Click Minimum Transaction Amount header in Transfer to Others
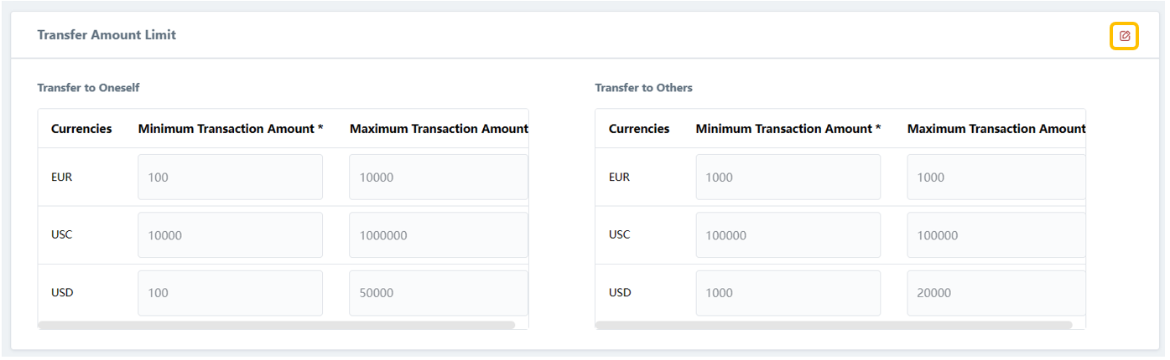The height and width of the screenshot is (360, 1170). tap(788, 129)
